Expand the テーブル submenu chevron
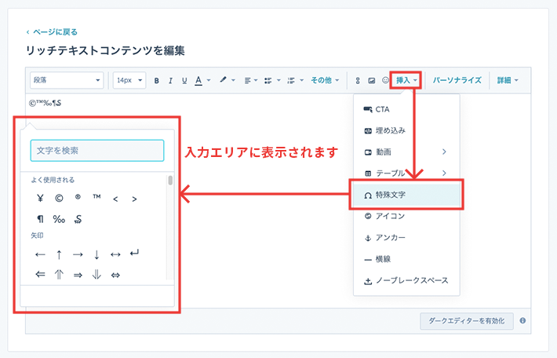The height and width of the screenshot is (358, 557). (444, 174)
